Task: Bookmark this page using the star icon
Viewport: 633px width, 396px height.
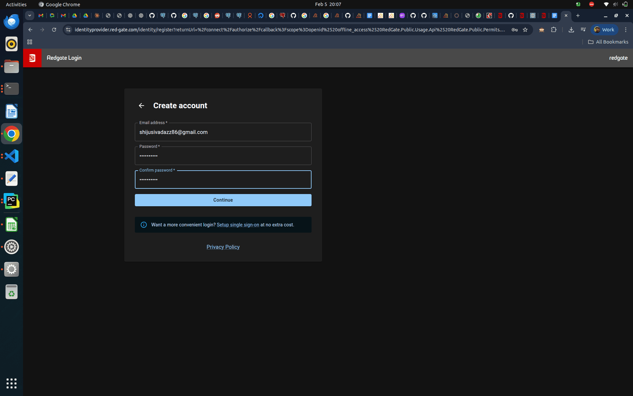Action: 525,30
